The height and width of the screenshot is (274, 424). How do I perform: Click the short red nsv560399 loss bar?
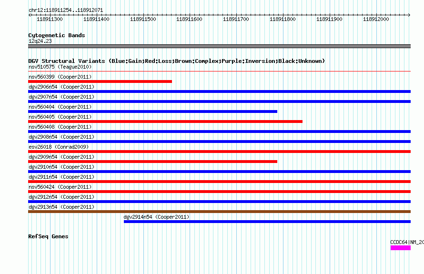point(100,81)
